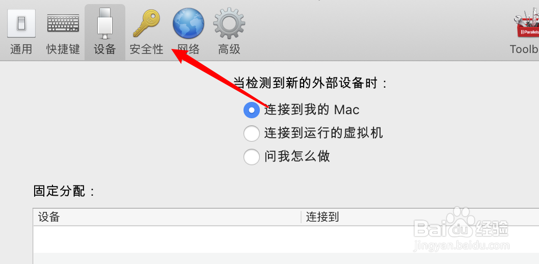Click the 安全性 text label
539x264 pixels.
146,49
